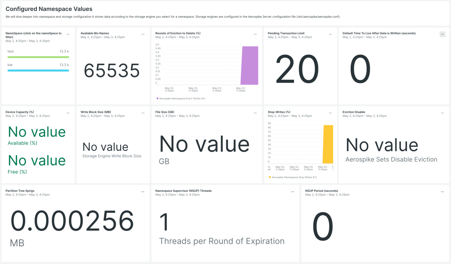The width and height of the screenshot is (451, 264).
Task: Open the NSUP Period widget ellipsis menu
Action: (x=442, y=192)
